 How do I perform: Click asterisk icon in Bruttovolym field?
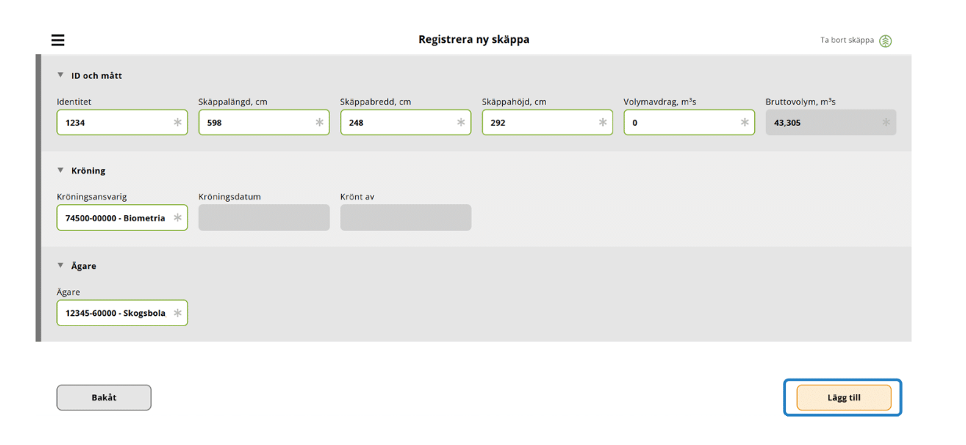point(886,123)
